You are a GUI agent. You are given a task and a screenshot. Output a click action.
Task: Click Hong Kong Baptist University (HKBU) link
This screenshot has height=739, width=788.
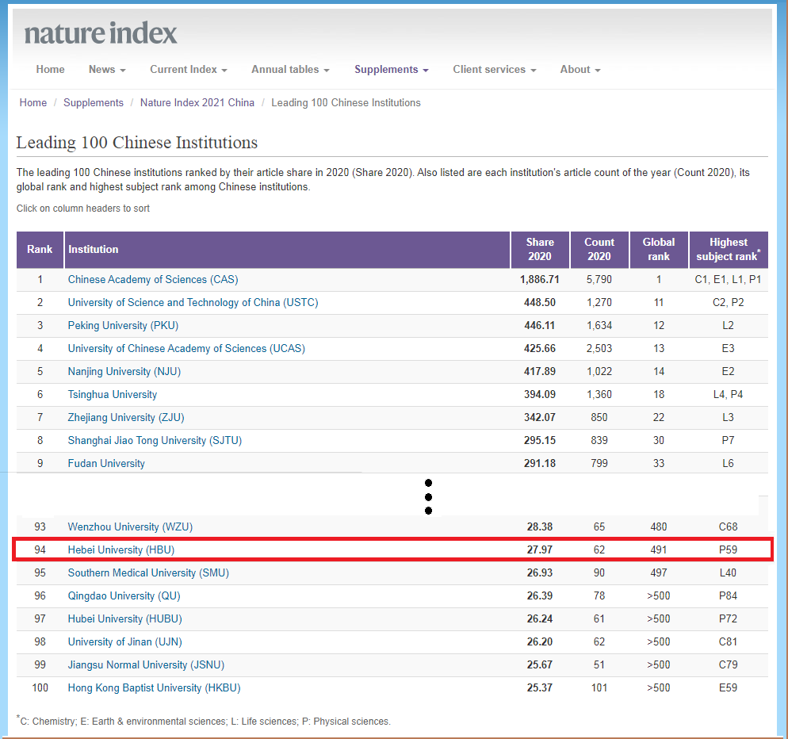tap(154, 687)
